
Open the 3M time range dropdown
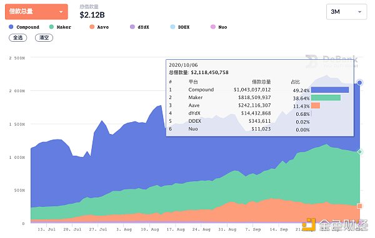point(346,12)
